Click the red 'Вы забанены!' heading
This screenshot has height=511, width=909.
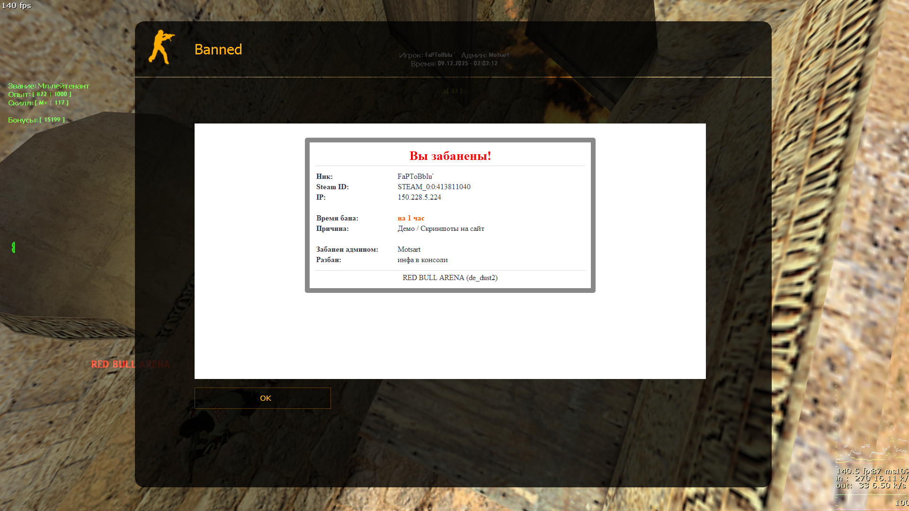[450, 156]
